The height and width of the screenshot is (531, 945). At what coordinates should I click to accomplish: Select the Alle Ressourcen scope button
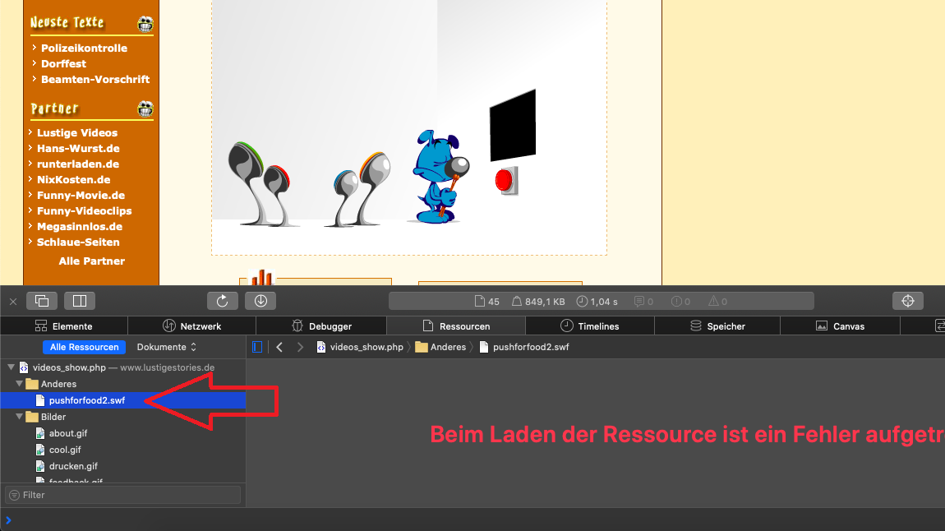tap(85, 347)
